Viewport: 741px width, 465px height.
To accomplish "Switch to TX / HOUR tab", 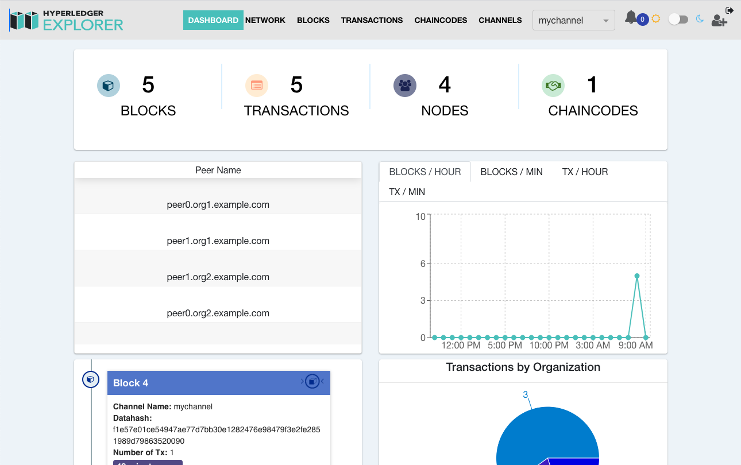I will (585, 172).
